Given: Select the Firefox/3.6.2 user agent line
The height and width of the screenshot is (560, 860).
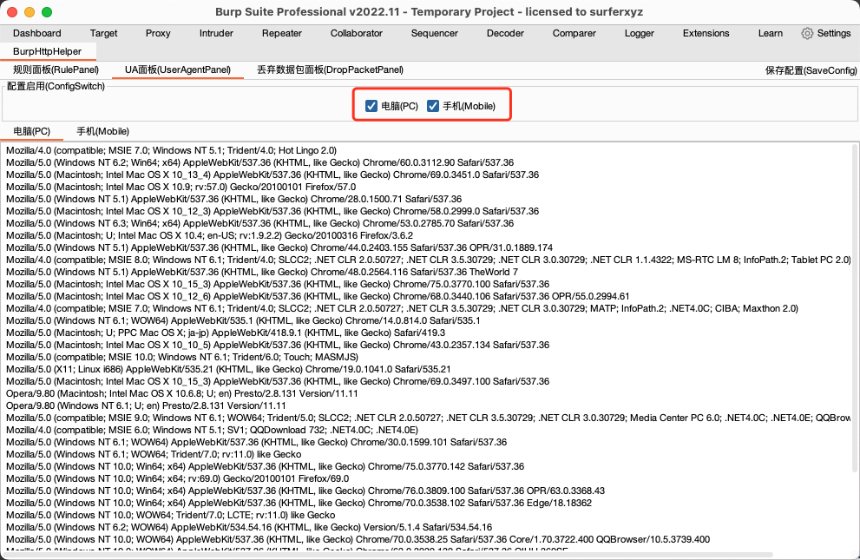Looking at the screenshot, I should pos(209,235).
